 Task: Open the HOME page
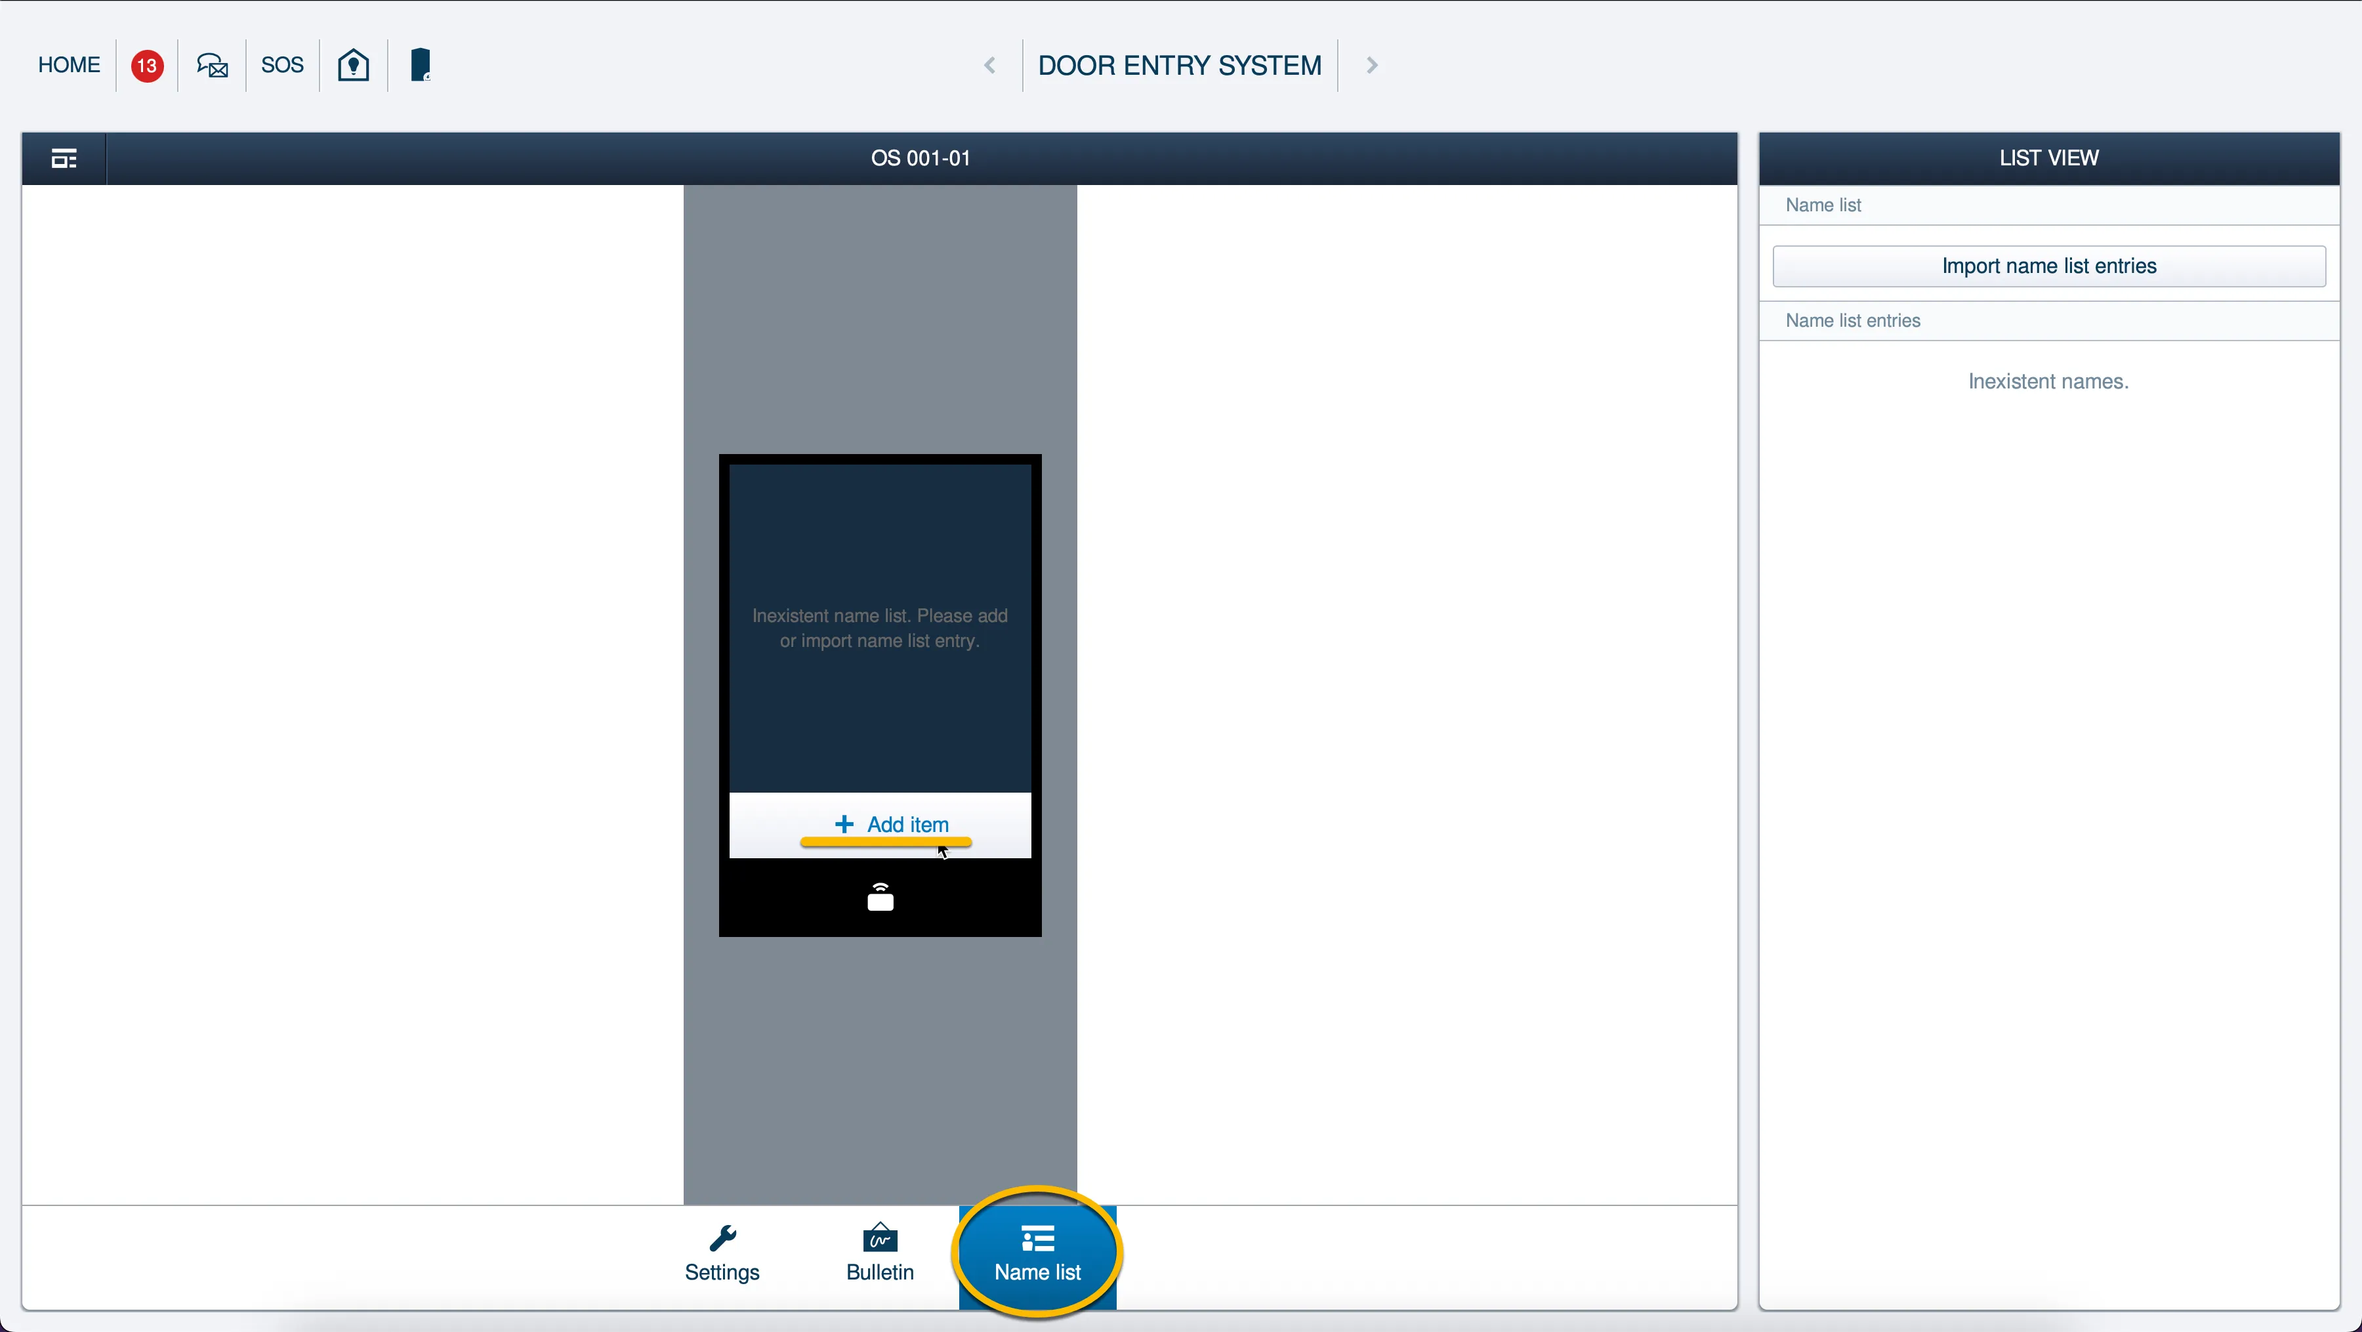69,65
